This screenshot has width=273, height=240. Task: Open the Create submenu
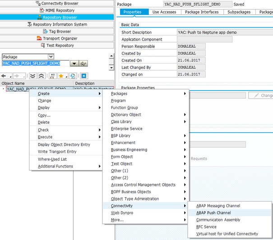point(66,94)
